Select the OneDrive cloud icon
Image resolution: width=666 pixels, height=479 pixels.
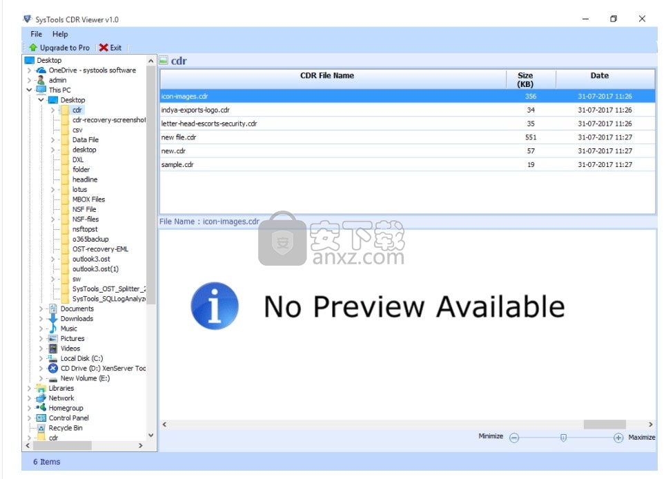click(41, 70)
